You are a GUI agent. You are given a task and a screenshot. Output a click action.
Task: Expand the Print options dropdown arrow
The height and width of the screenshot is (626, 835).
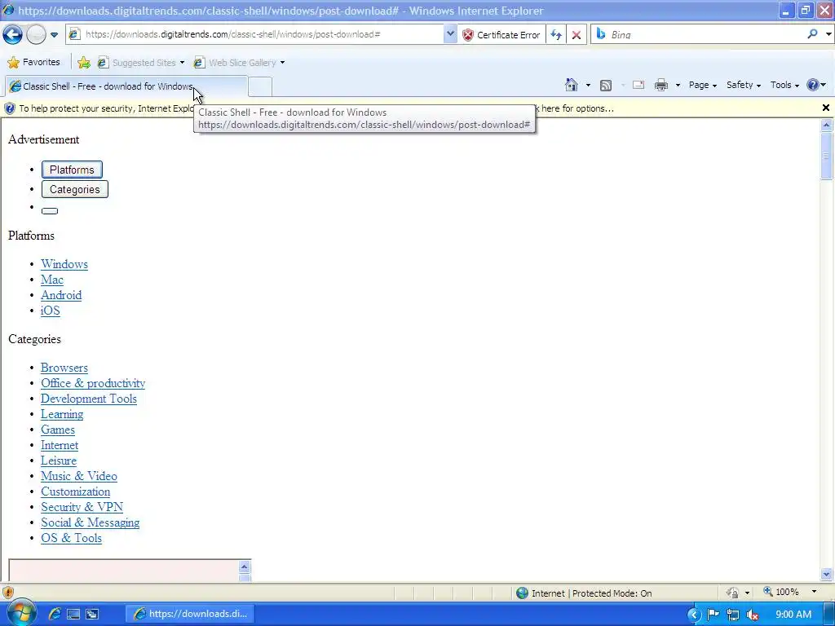(678, 85)
